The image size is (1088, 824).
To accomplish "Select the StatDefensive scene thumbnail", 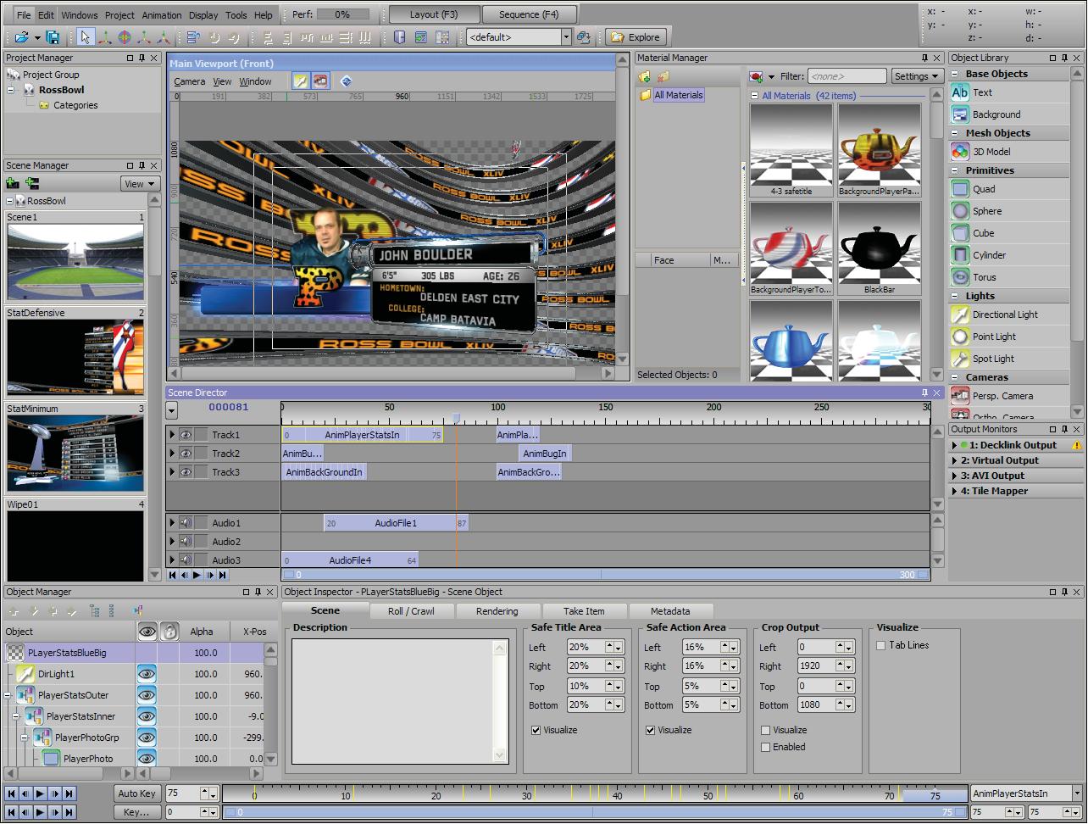I will point(75,358).
